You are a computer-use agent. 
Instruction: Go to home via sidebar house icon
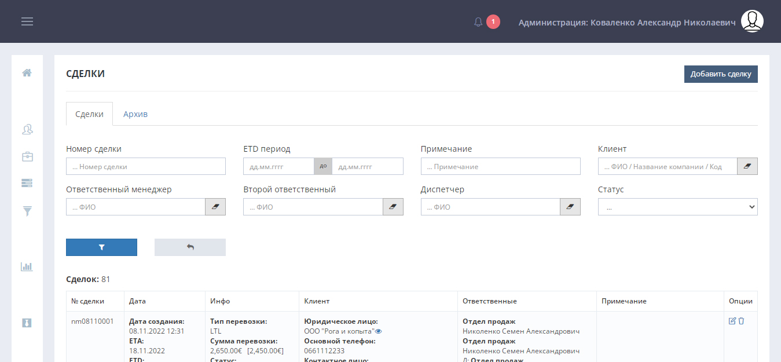(27, 73)
